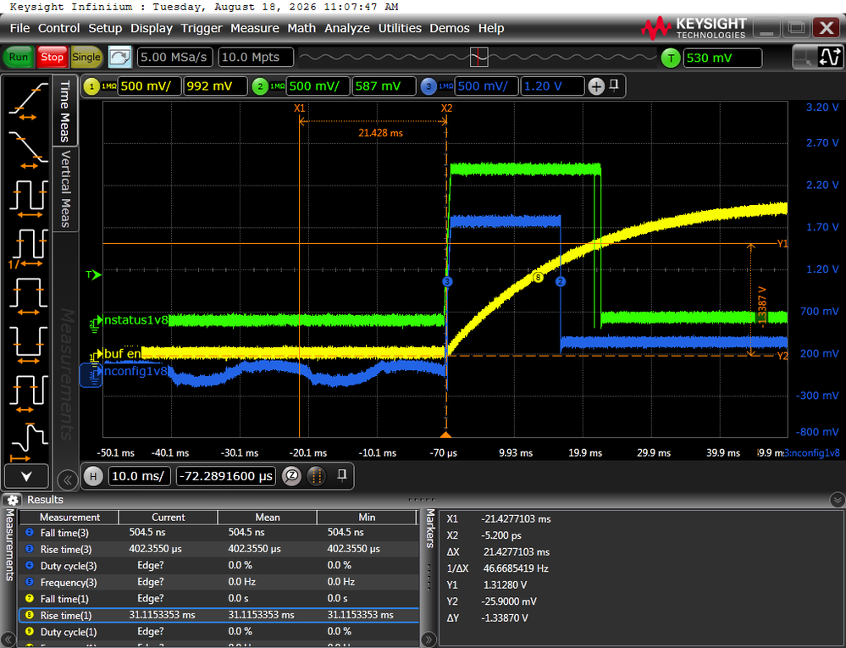
Task: Select the positive pulse width icon
Action: (x=29, y=296)
